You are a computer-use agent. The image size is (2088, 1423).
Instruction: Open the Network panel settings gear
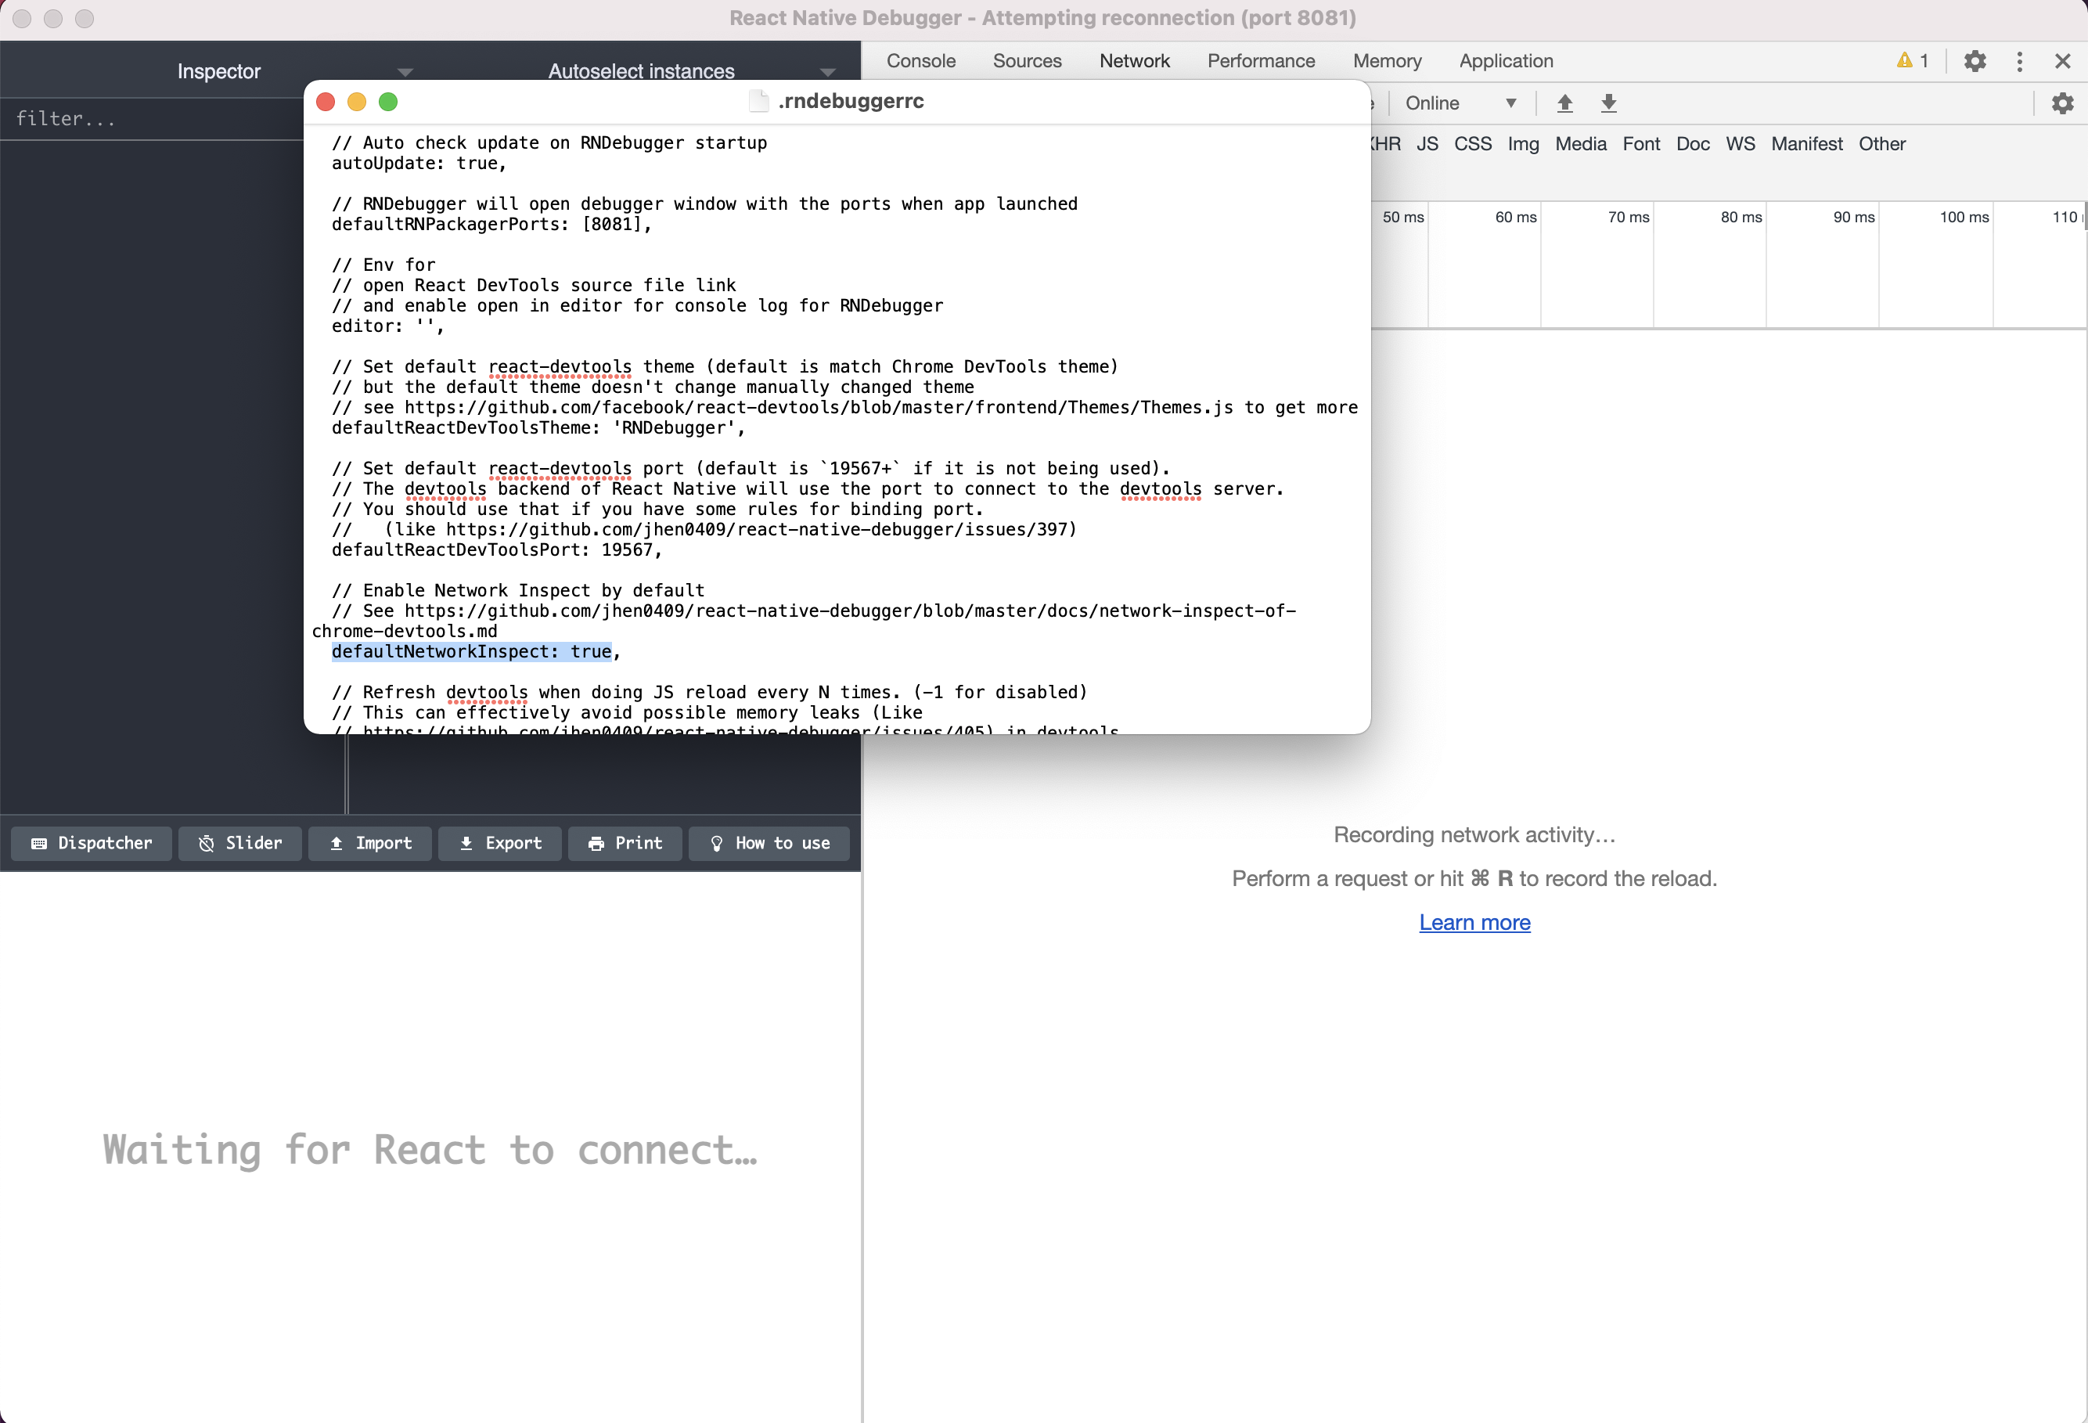2062,103
